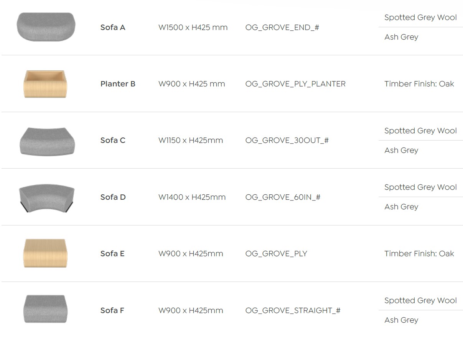Image resolution: width=463 pixels, height=338 pixels.
Task: Pick Ash Grey option in Sofa D row
Action: [401, 207]
